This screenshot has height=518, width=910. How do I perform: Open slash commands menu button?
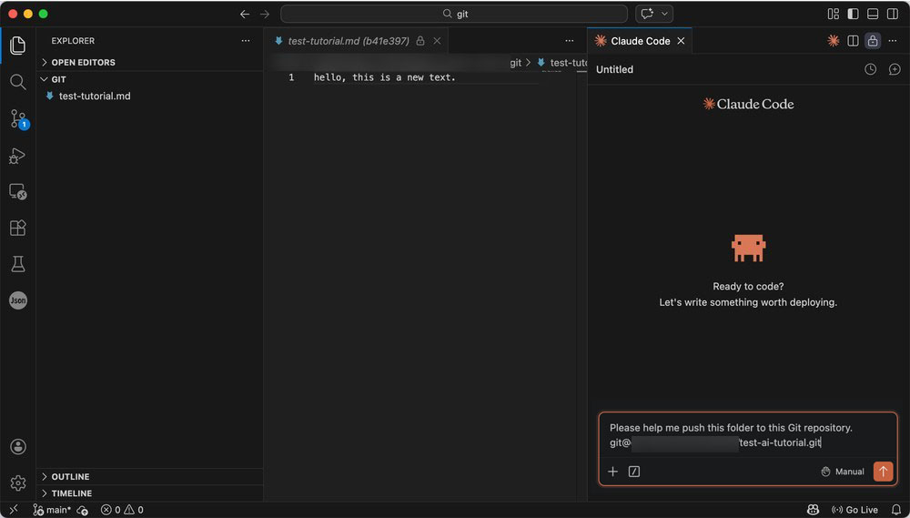[633, 472]
